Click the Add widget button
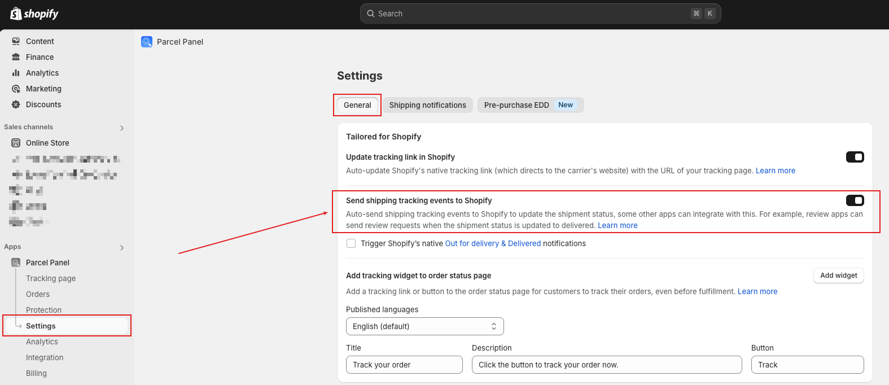 pos(838,275)
